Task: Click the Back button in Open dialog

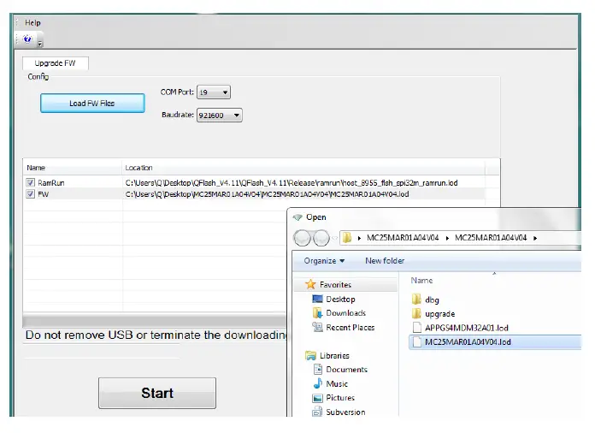Action: click(303, 238)
